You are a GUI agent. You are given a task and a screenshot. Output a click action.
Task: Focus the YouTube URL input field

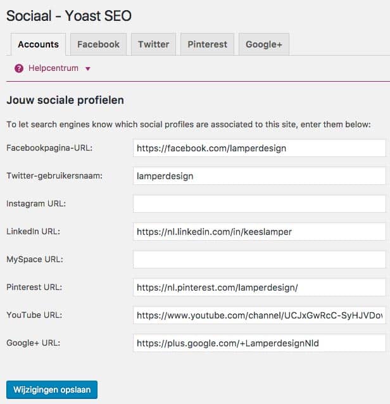260,315
